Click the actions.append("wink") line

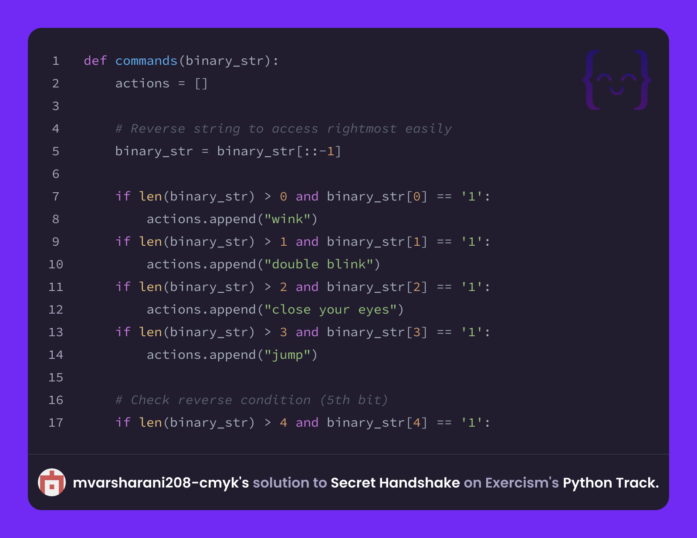[232, 219]
